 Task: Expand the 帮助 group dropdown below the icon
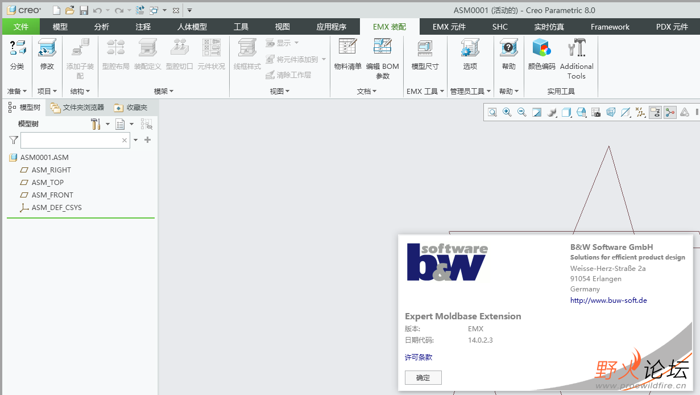coord(509,91)
